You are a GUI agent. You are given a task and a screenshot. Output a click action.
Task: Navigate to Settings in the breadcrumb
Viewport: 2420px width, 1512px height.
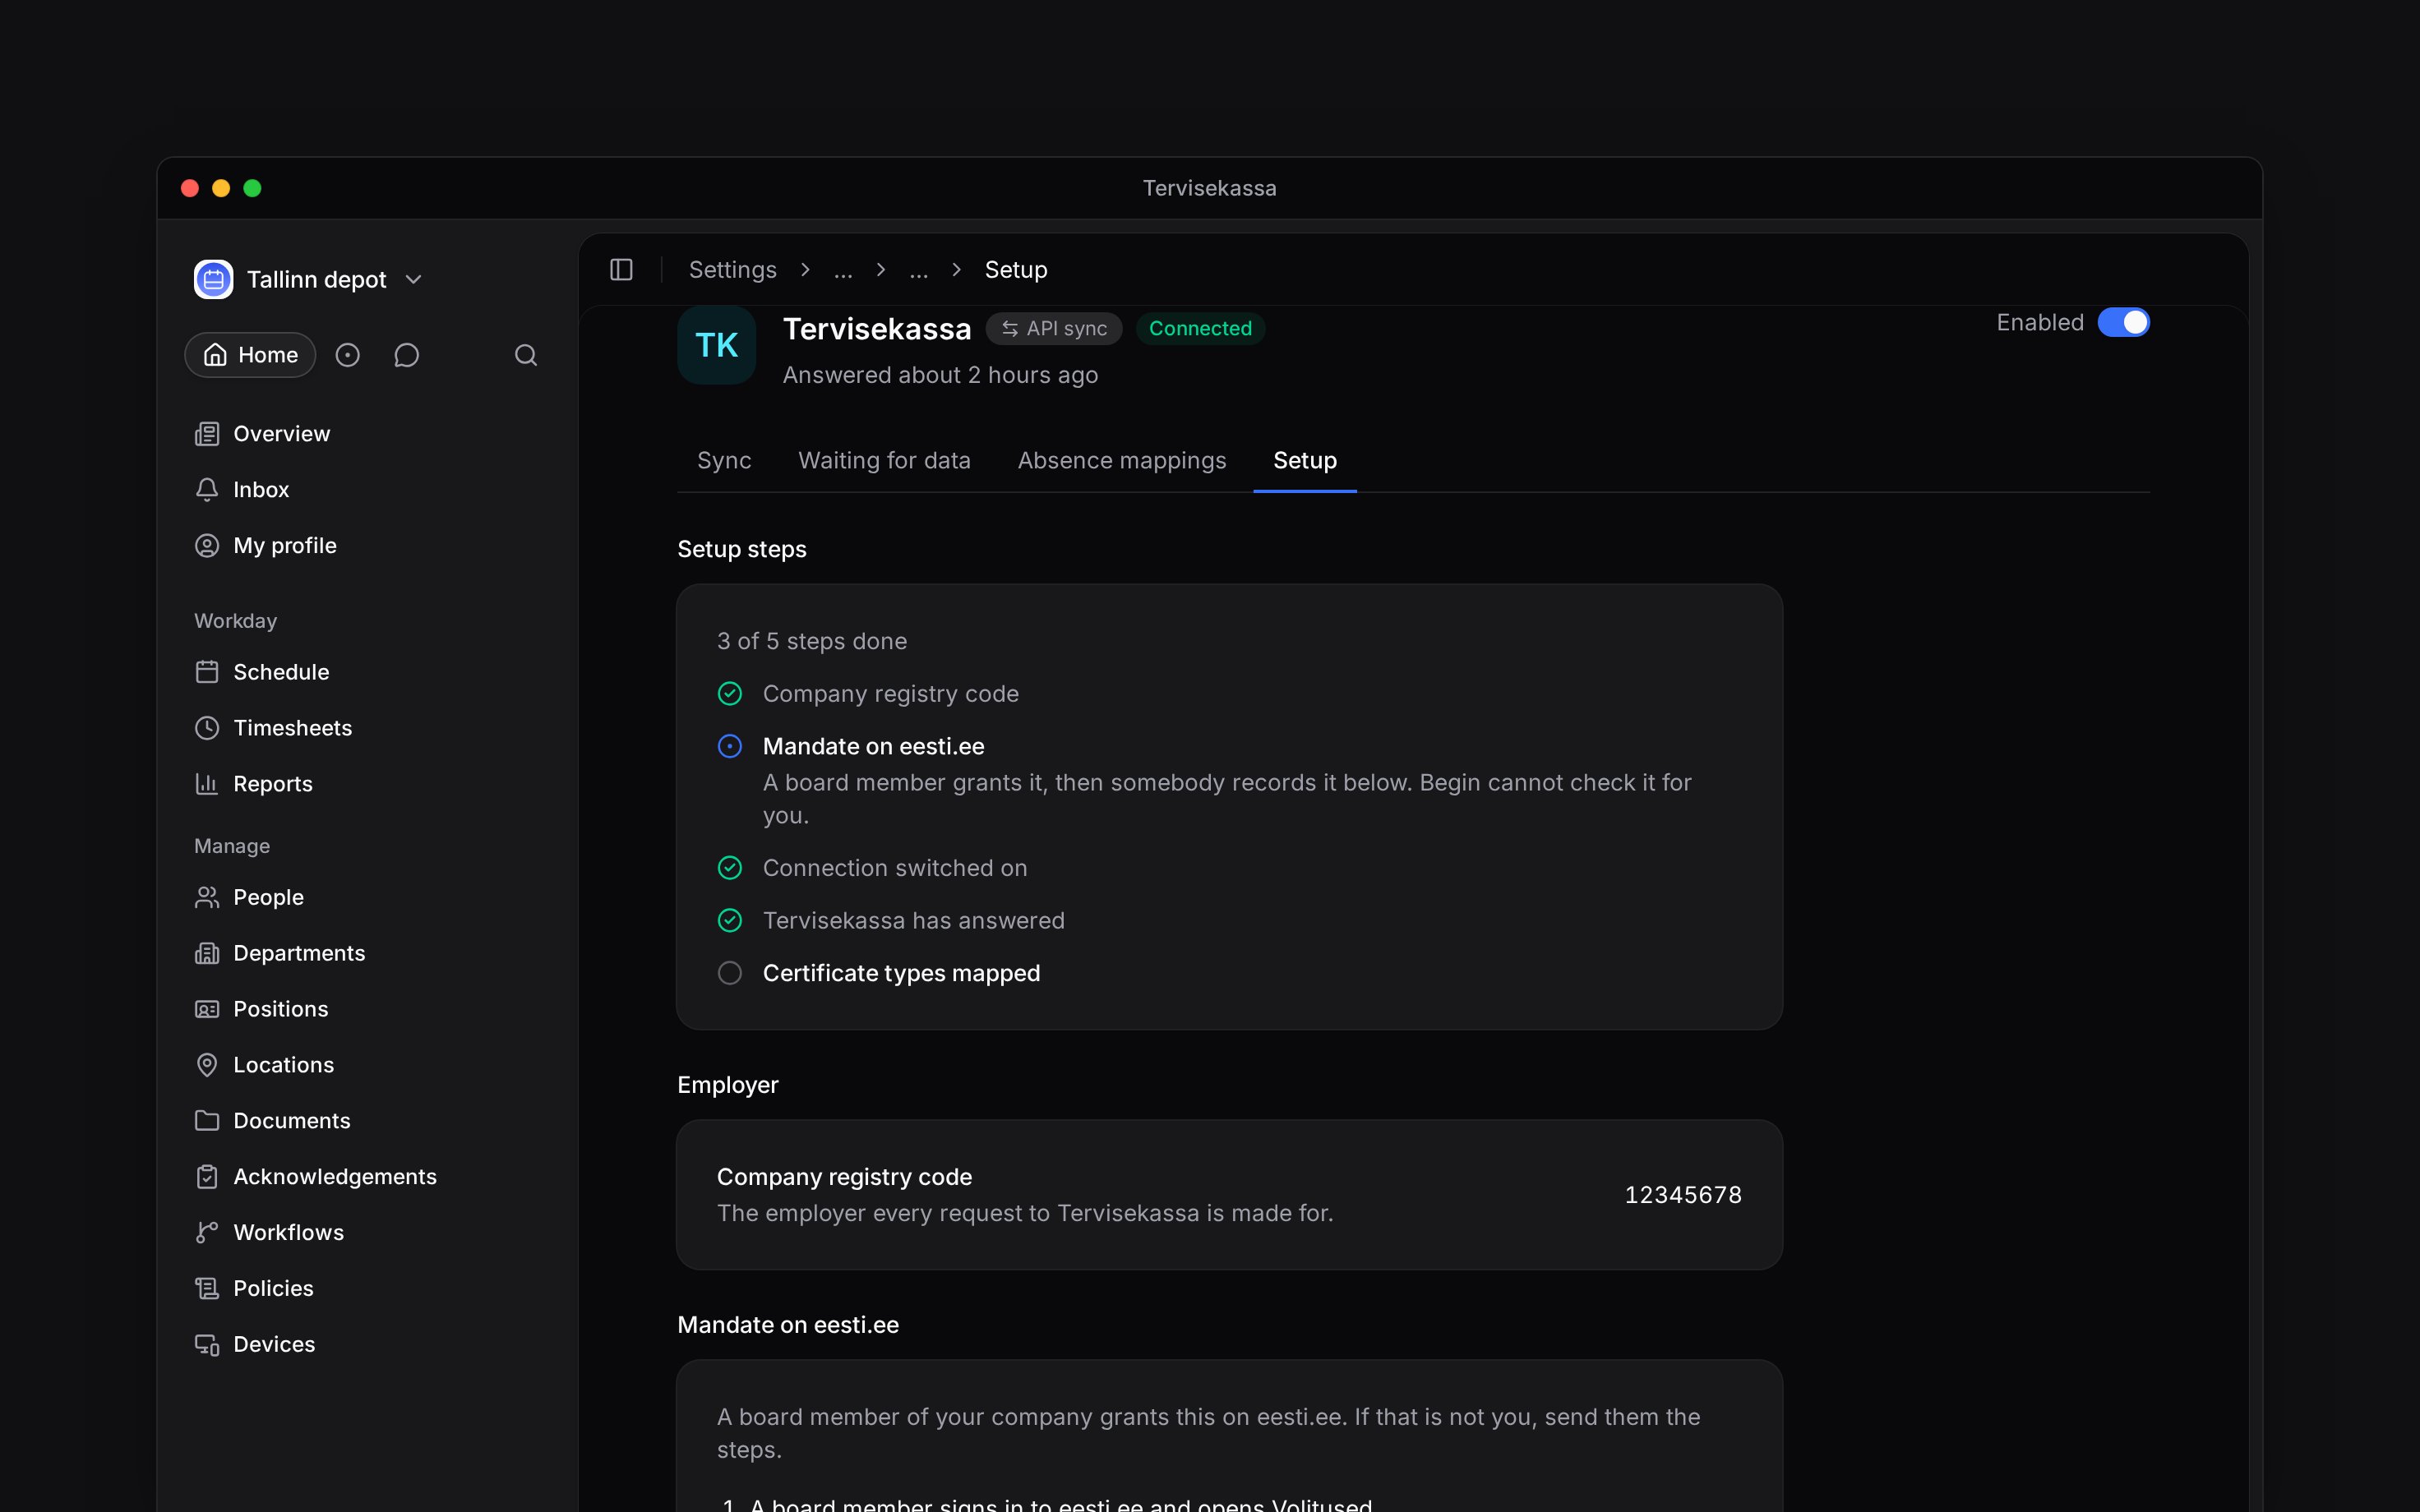[733, 270]
